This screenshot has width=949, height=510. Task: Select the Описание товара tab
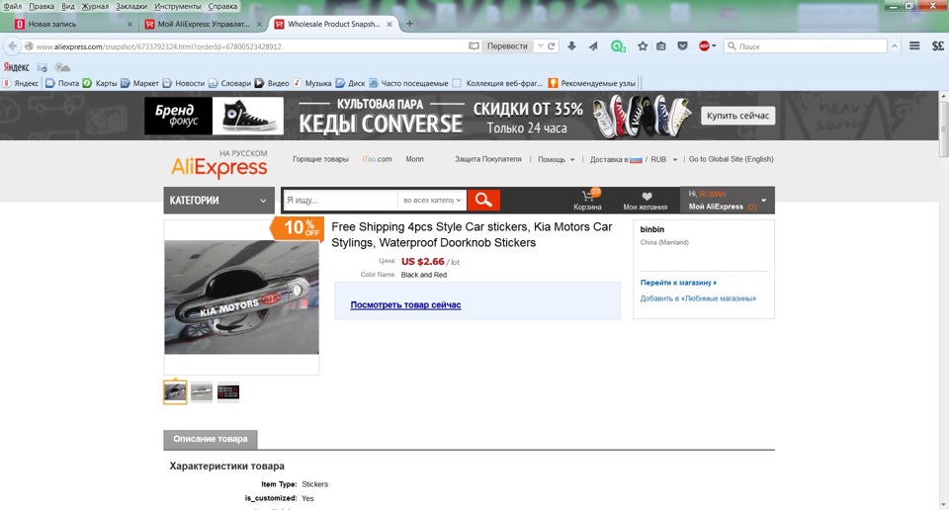pyautogui.click(x=211, y=439)
